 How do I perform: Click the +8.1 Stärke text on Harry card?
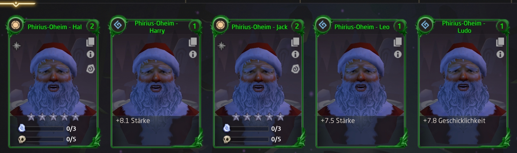pos(133,121)
